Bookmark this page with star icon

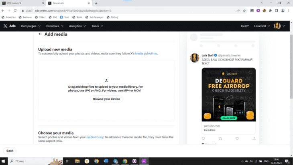[244, 11]
